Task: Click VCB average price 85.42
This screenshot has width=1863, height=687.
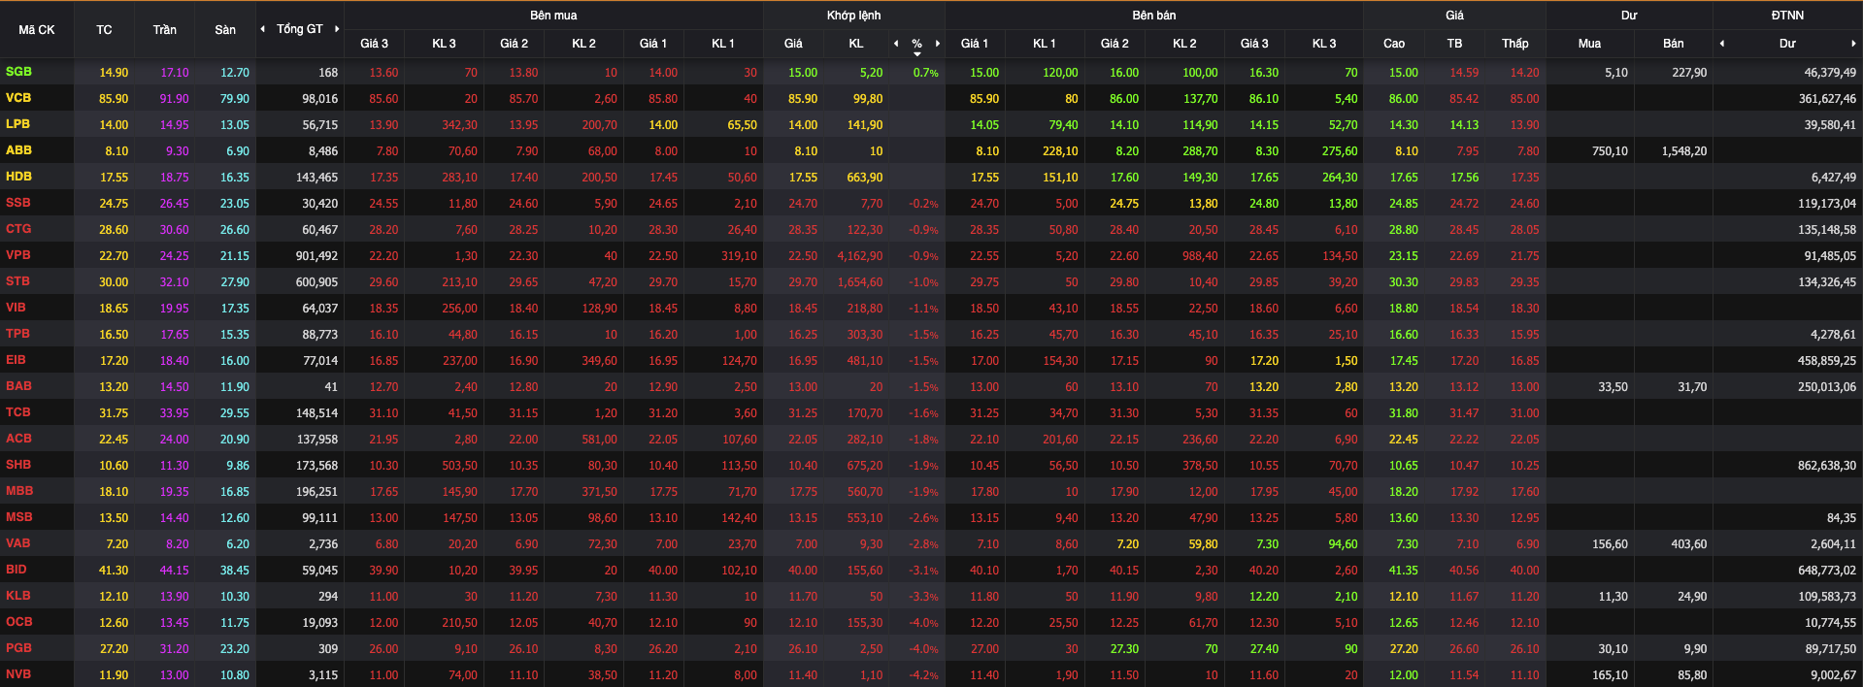Action: click(x=1464, y=99)
